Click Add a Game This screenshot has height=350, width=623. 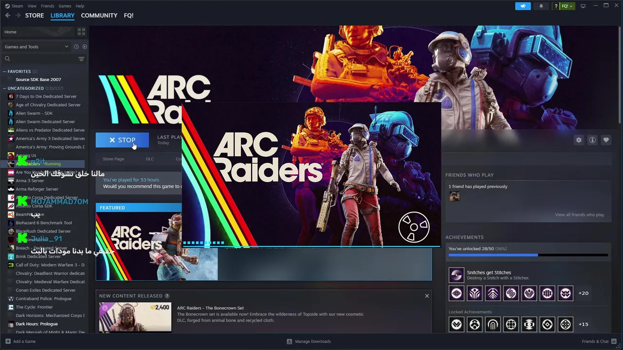tap(20, 341)
